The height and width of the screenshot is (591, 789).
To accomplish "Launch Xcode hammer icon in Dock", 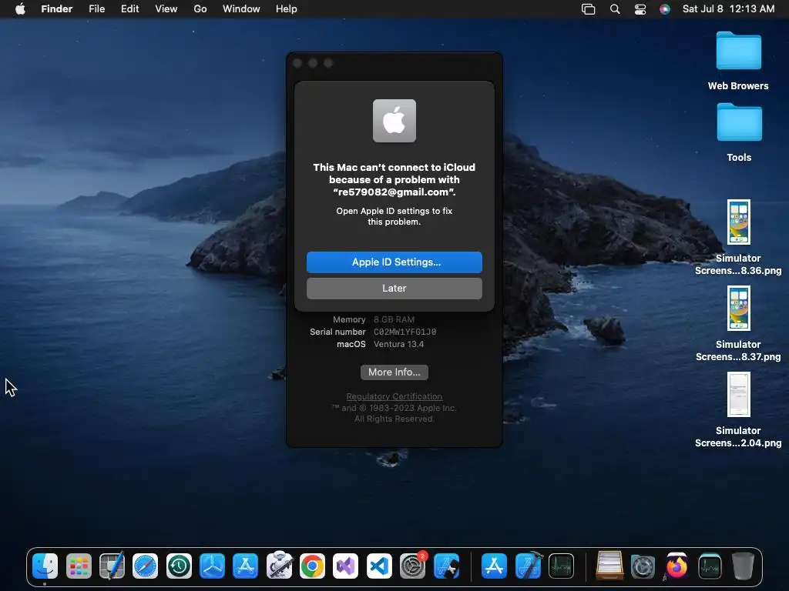I will pyautogui.click(x=529, y=566).
